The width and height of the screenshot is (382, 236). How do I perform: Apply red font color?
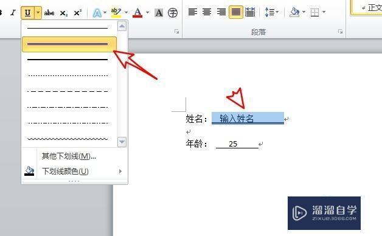coord(137,13)
